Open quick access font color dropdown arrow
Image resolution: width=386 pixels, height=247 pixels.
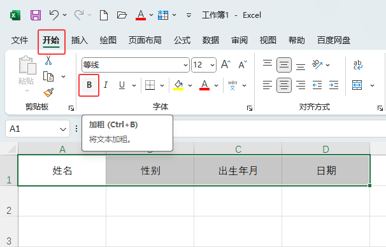coord(152,15)
